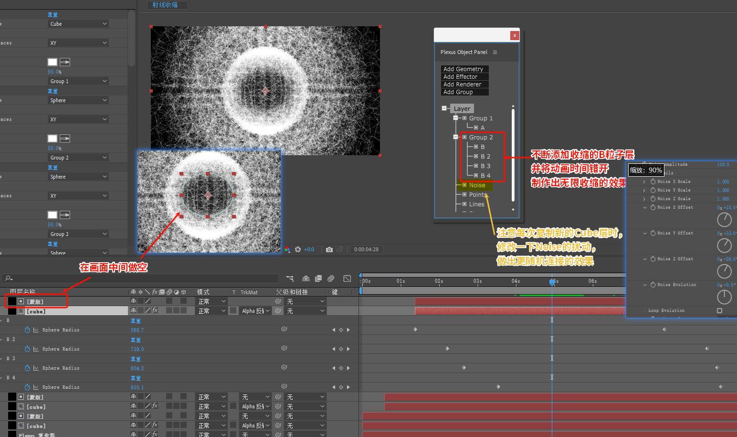Select the B 2 item in Group 2
This screenshot has width=737, height=437.
click(x=485, y=156)
